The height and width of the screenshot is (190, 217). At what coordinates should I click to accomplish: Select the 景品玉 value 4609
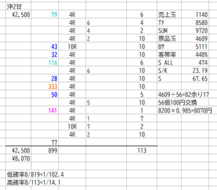[x=202, y=39]
